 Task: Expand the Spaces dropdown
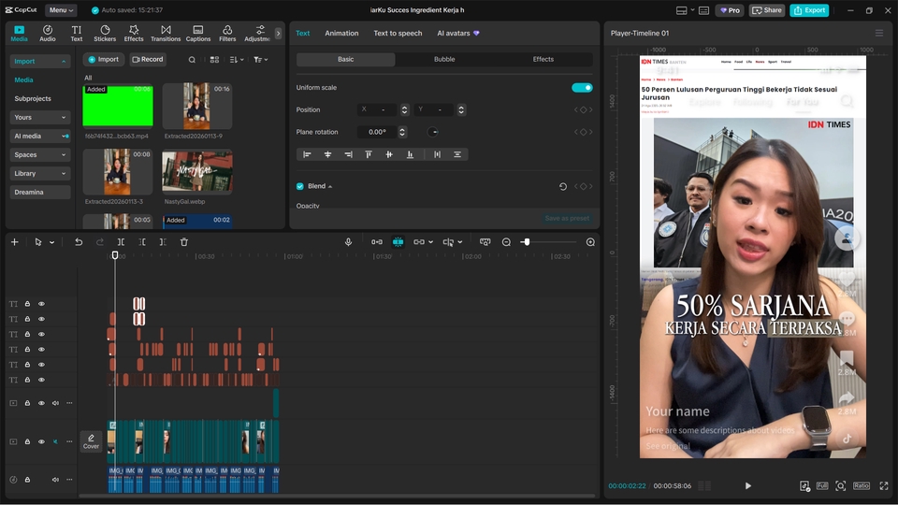pyautogui.click(x=40, y=154)
